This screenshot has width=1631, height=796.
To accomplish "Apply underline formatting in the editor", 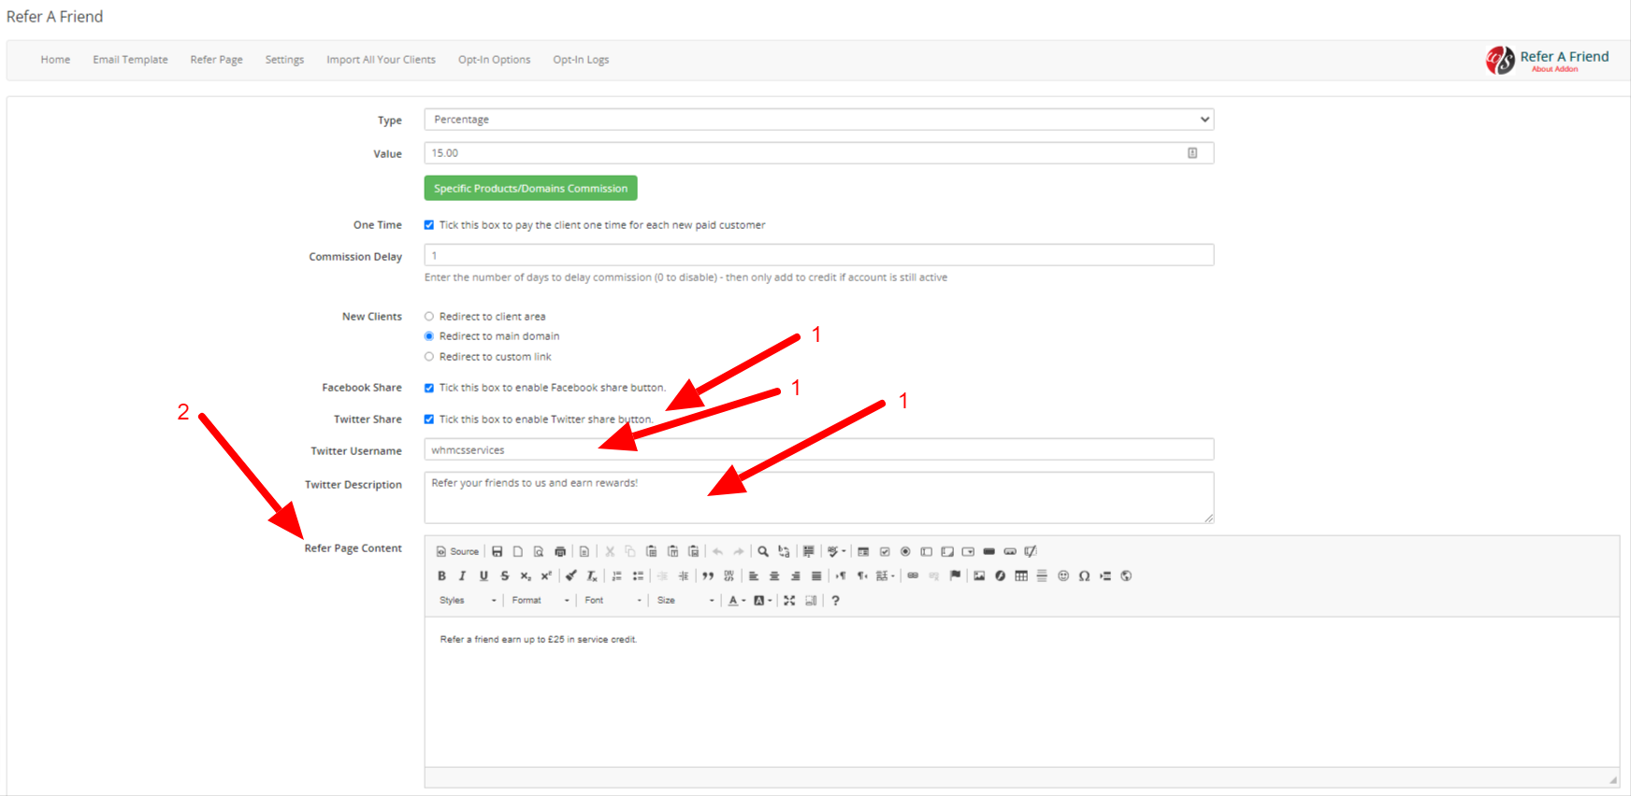I will click(484, 576).
